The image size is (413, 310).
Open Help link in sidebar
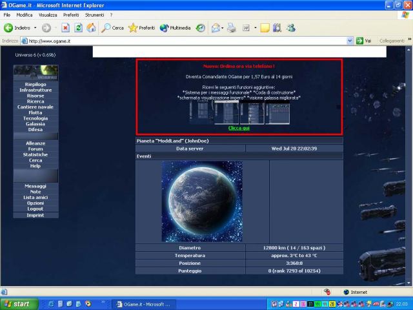click(x=35, y=166)
